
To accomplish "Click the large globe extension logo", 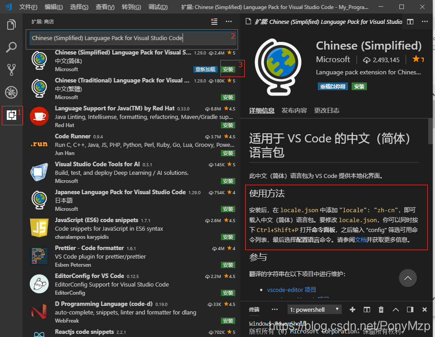I will [278, 67].
